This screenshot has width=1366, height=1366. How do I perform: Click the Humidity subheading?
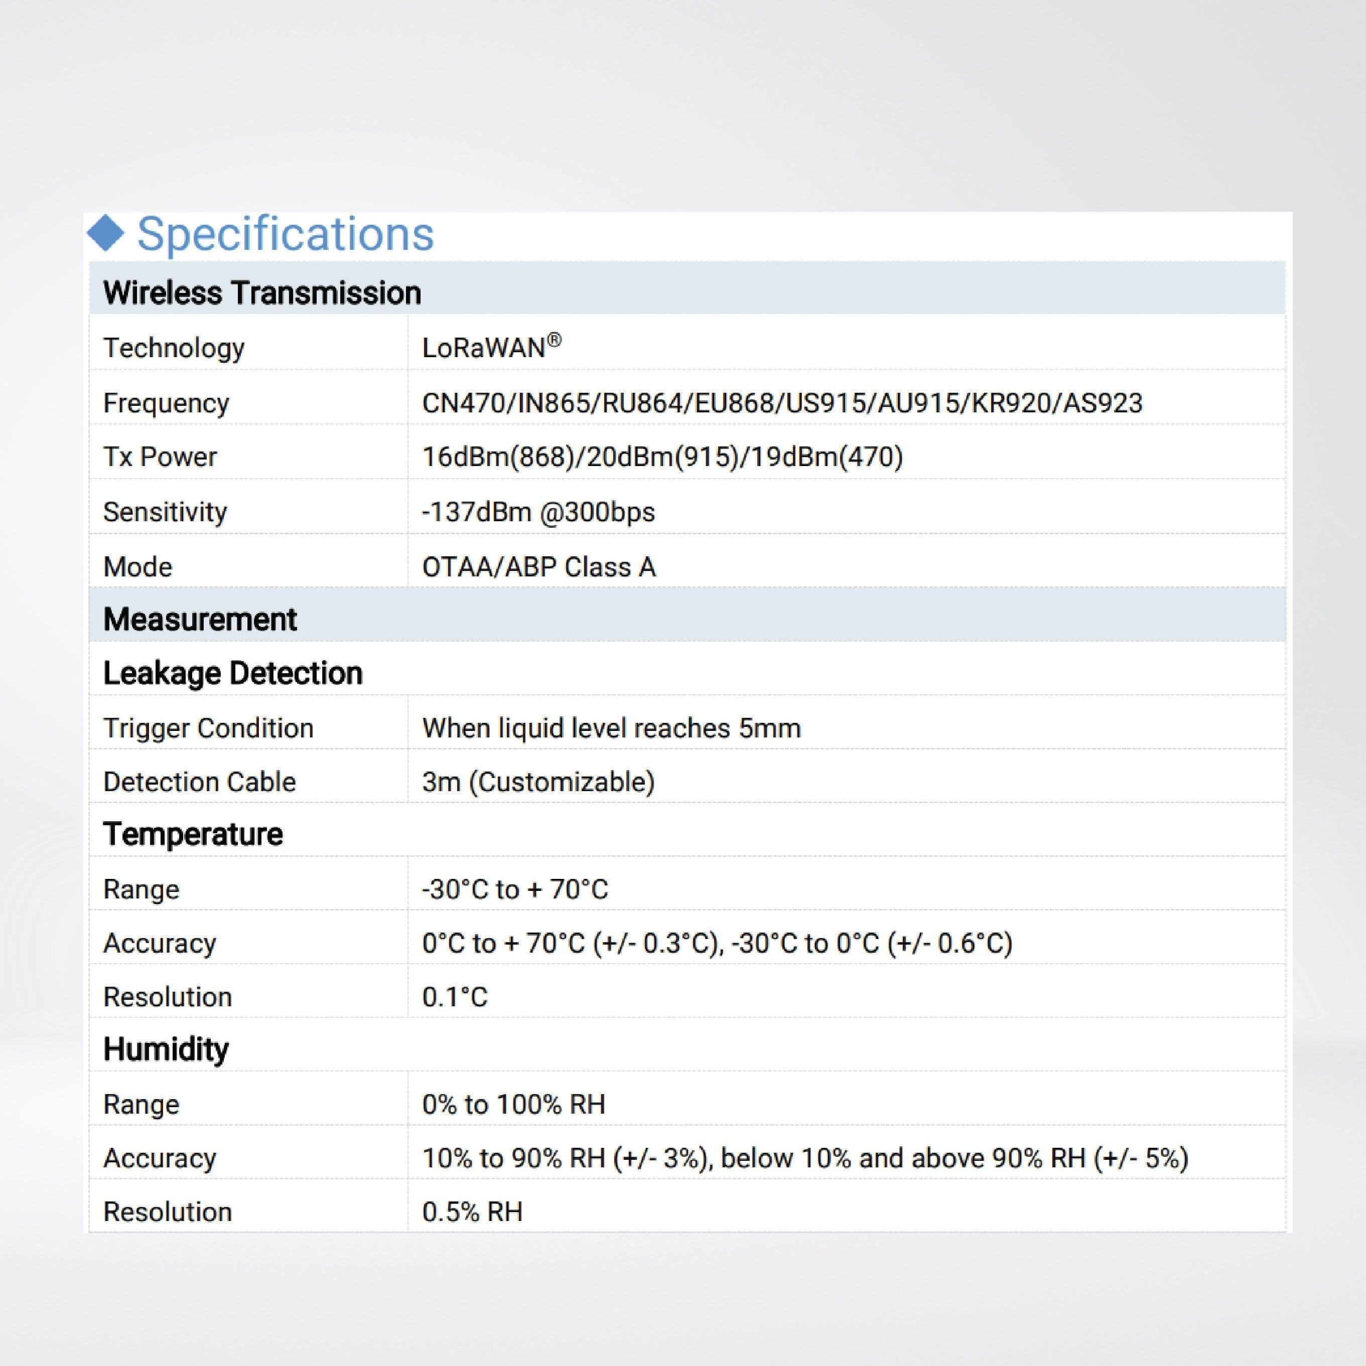pos(166,1049)
